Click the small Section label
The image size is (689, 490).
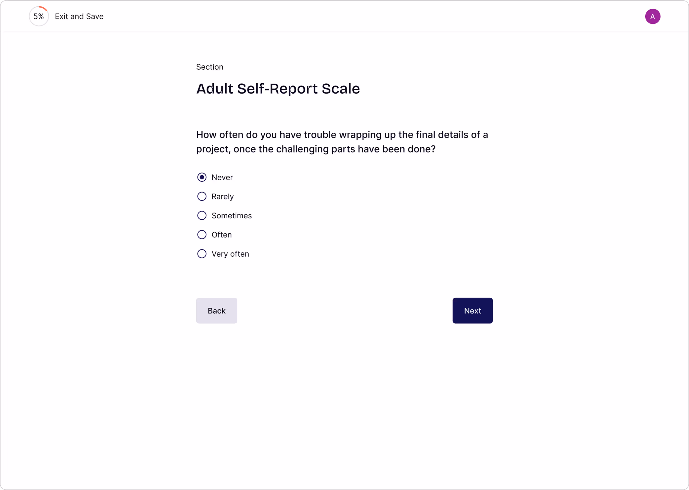(x=210, y=67)
